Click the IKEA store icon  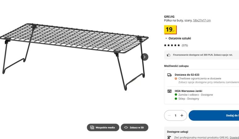pos(169,91)
